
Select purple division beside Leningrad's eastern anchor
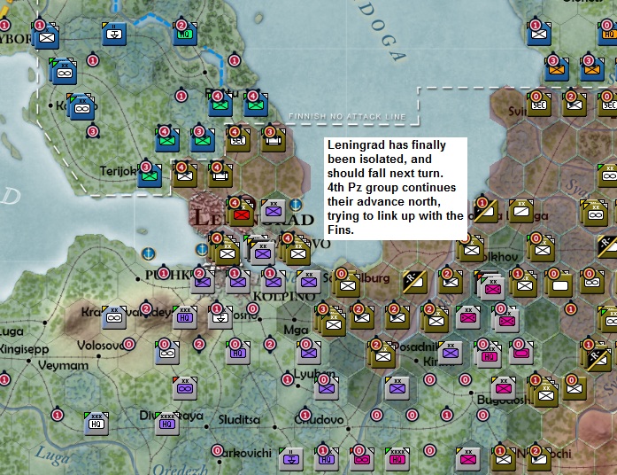pyautogui.click(x=274, y=211)
